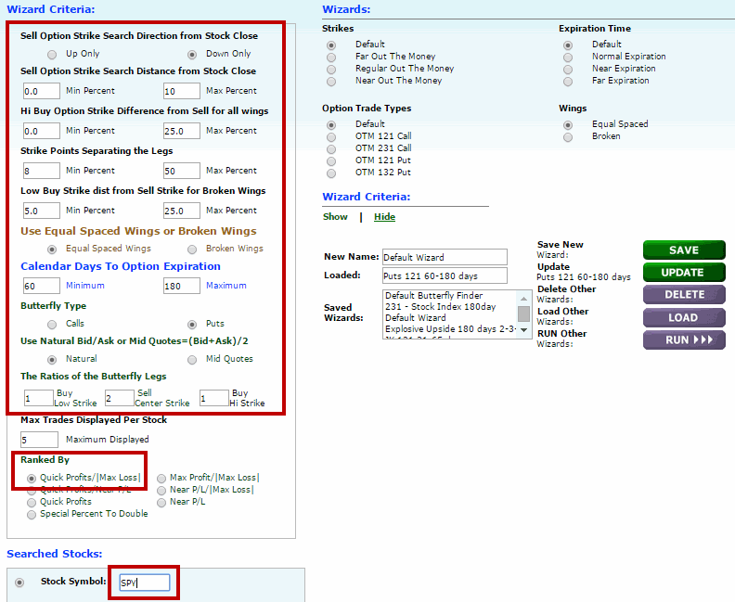Rank by Quick Profits/|Max Loss|
Screen dimensions: 735x602
(32, 479)
